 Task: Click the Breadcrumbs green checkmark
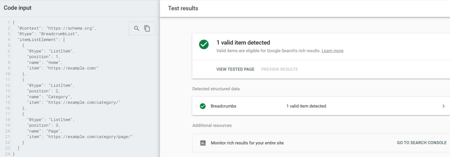click(203, 106)
